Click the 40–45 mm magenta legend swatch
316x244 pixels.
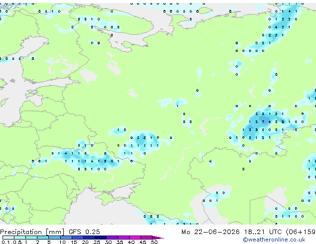tap(135, 238)
